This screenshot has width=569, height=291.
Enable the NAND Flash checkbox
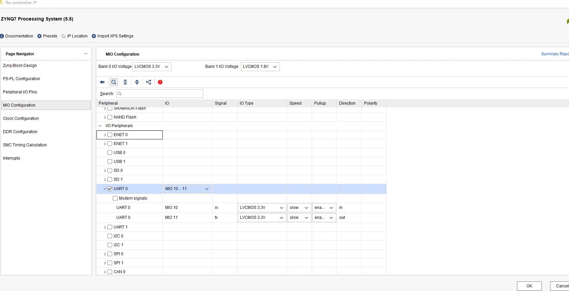pos(110,117)
